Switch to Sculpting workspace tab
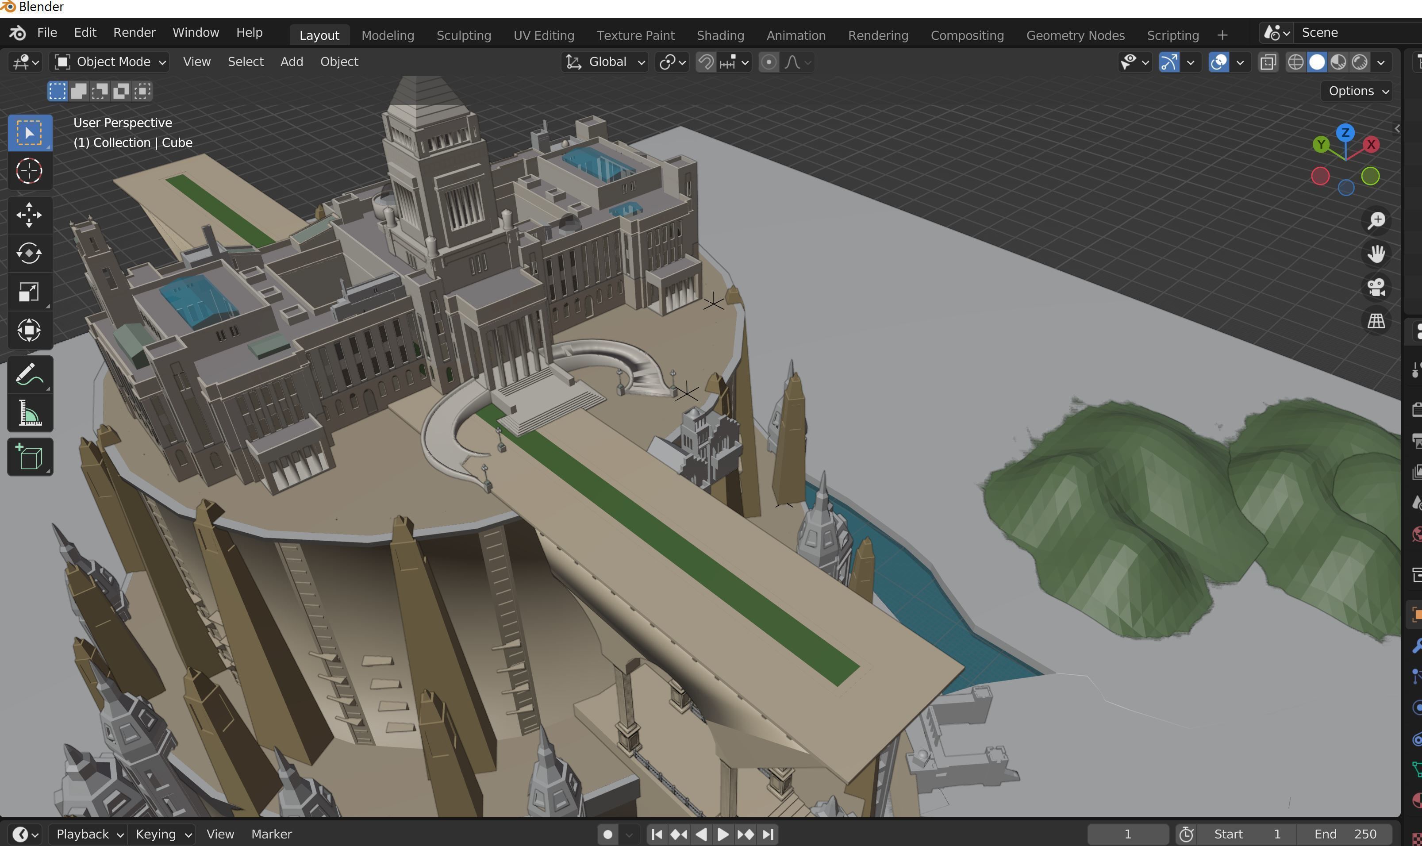 pyautogui.click(x=464, y=35)
